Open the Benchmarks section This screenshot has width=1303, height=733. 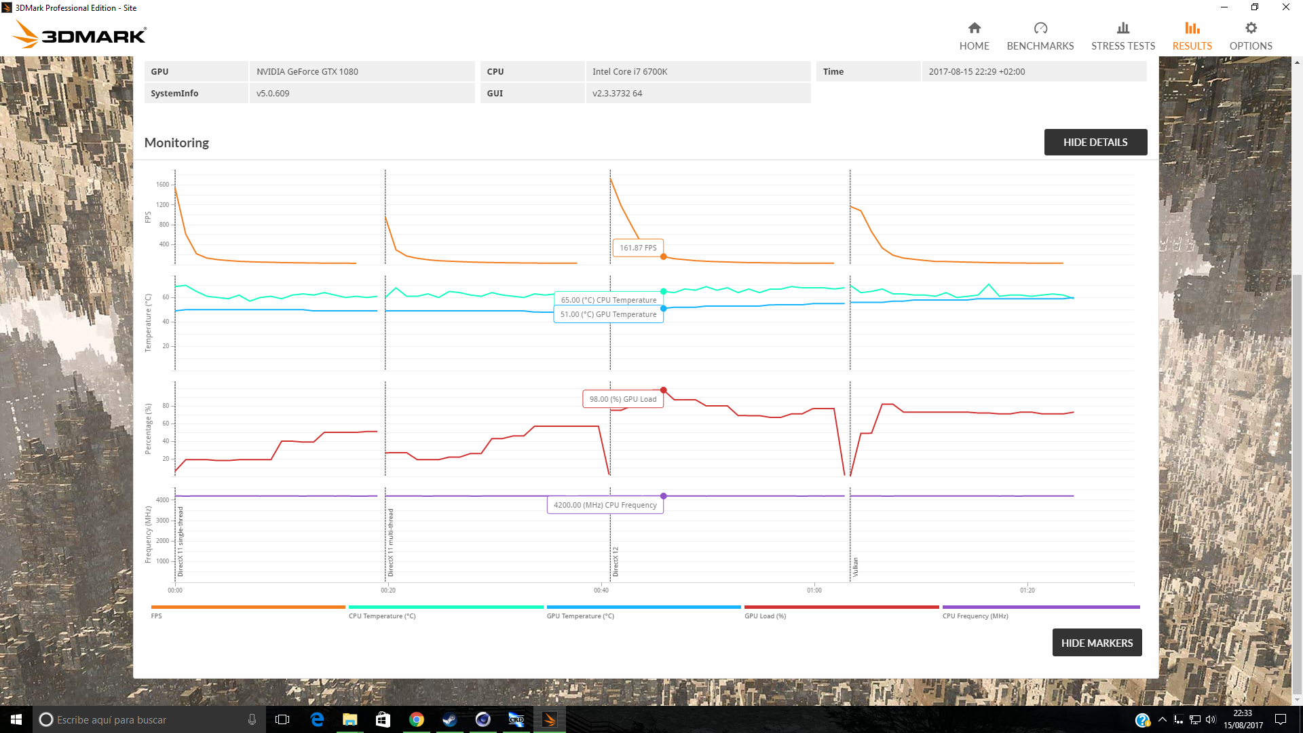pyautogui.click(x=1040, y=36)
